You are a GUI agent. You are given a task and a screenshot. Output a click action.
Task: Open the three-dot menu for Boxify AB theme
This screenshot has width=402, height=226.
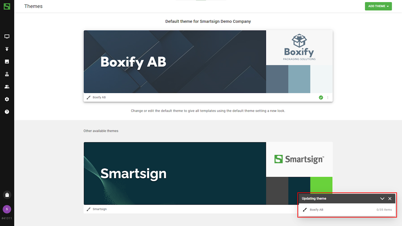tap(328, 98)
